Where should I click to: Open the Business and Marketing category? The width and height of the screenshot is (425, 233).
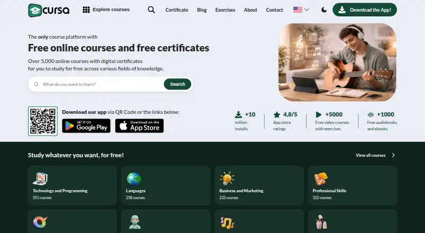(x=259, y=185)
